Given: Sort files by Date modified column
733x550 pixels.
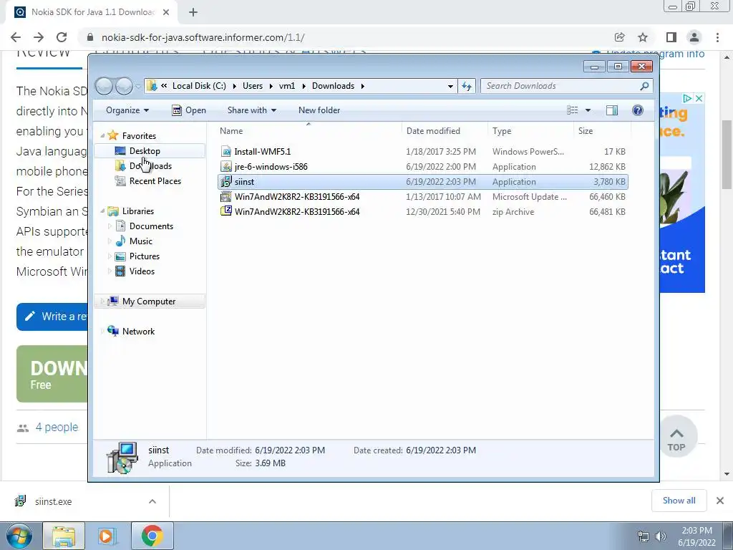Looking at the screenshot, I should pos(445,131).
